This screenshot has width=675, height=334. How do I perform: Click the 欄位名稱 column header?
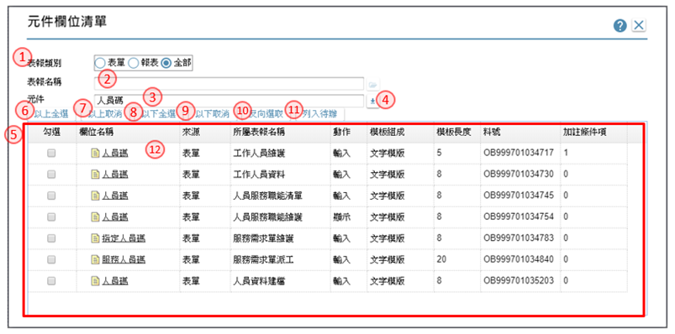(97, 133)
